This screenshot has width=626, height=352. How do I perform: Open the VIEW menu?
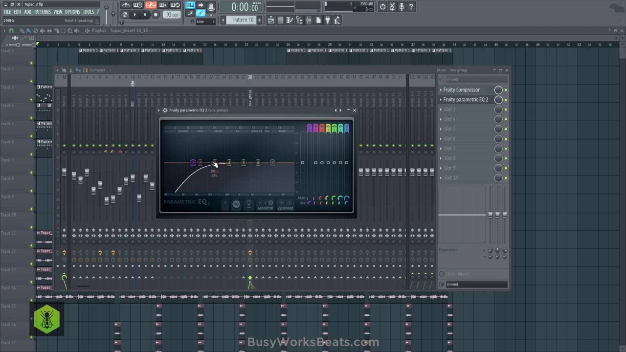click(58, 12)
